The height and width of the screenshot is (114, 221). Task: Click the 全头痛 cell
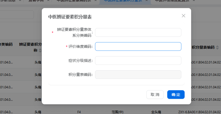point(156,112)
